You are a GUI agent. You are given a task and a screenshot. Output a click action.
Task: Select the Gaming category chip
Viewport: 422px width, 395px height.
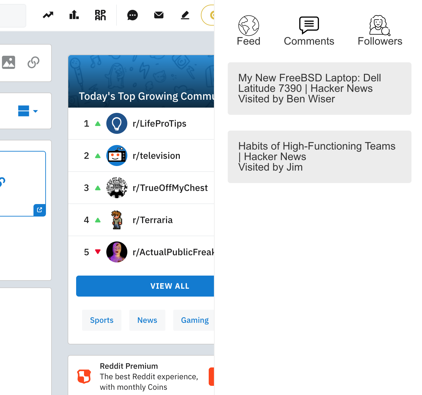tap(195, 320)
